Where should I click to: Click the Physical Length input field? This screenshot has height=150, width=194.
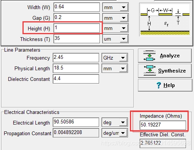pyautogui.click(x=76, y=68)
